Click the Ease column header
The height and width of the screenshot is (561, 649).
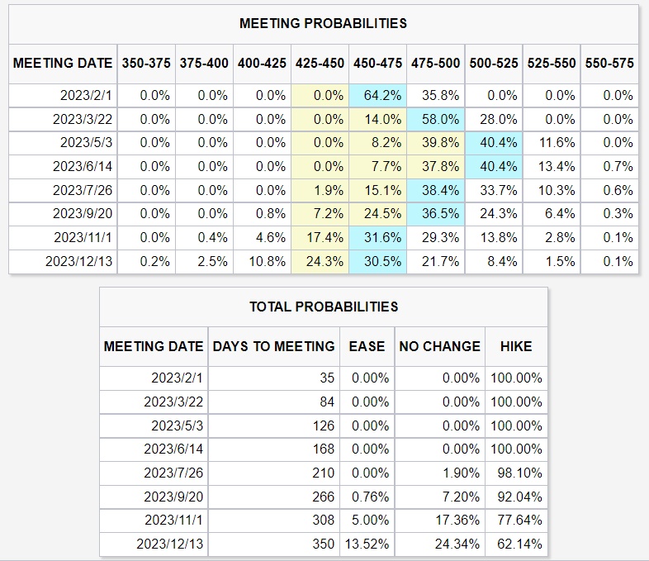(367, 346)
